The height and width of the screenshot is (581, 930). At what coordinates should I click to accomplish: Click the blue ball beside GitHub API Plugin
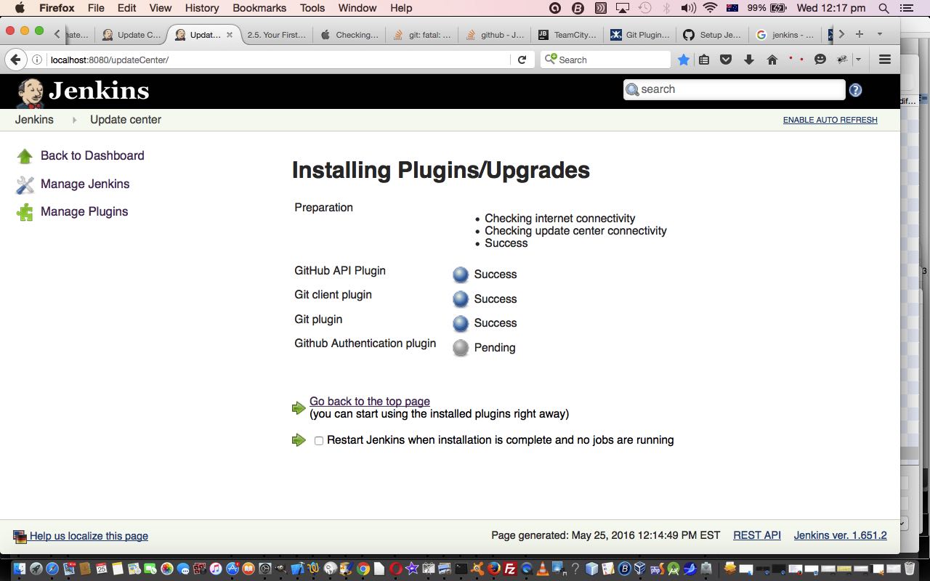coord(461,275)
